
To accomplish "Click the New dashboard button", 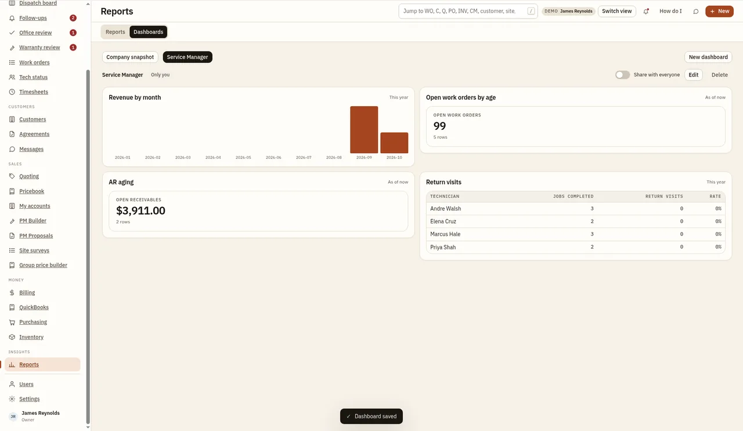I will (x=708, y=57).
